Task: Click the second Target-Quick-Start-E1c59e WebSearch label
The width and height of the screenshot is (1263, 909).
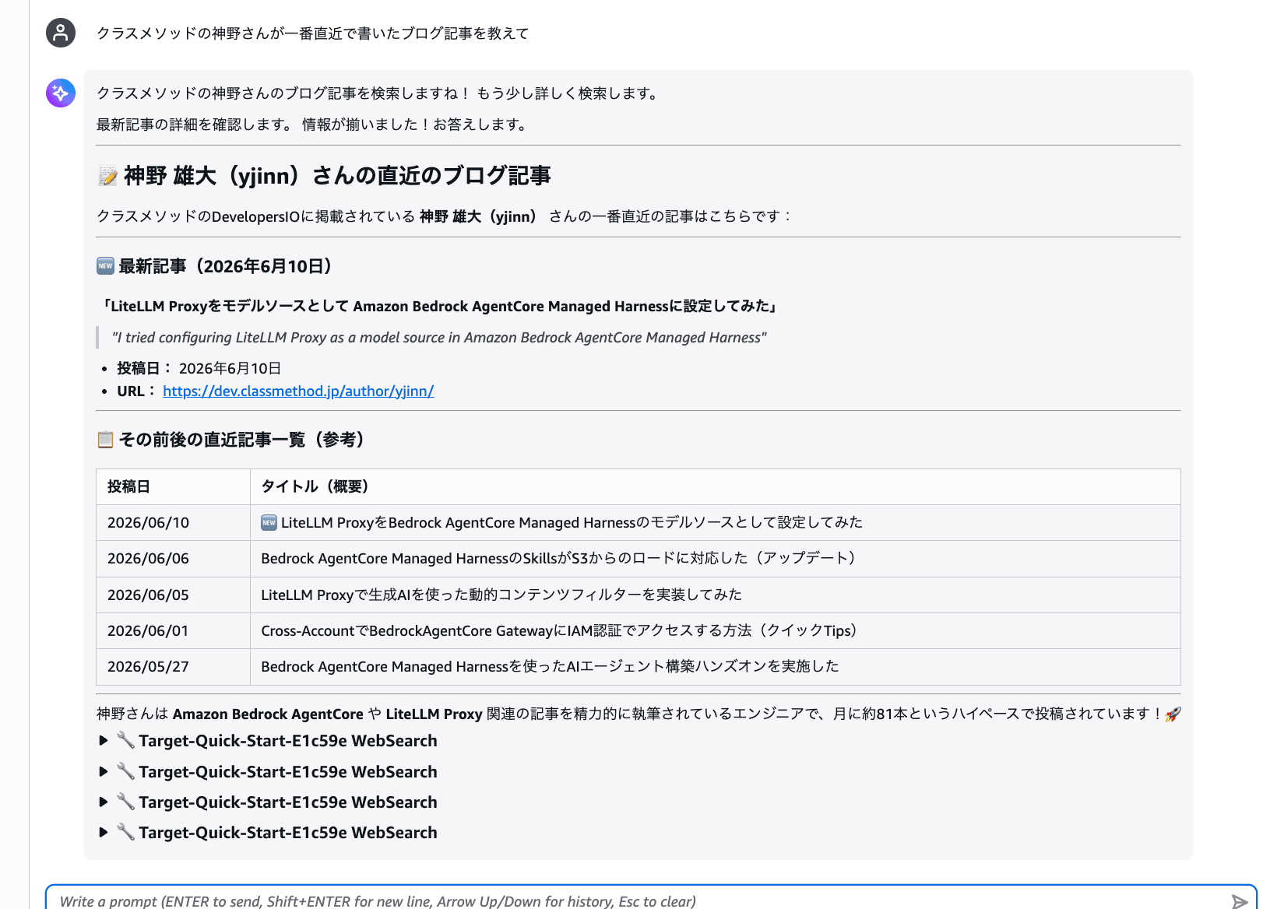Action: click(x=288, y=772)
